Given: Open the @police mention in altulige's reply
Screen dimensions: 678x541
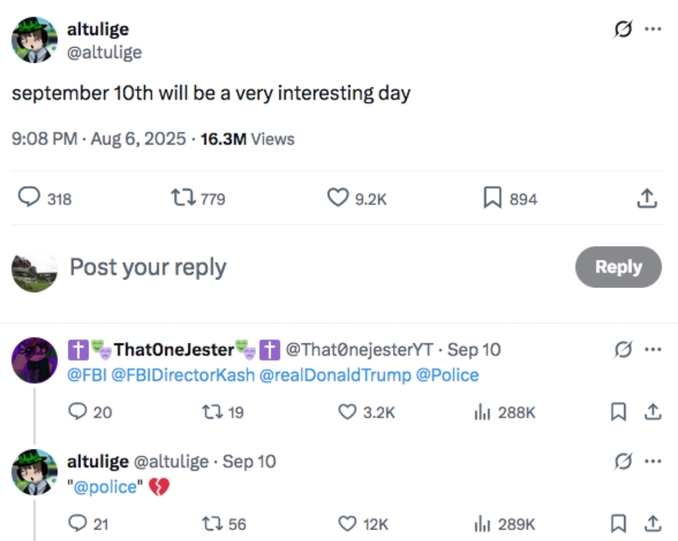Looking at the screenshot, I should point(105,487).
